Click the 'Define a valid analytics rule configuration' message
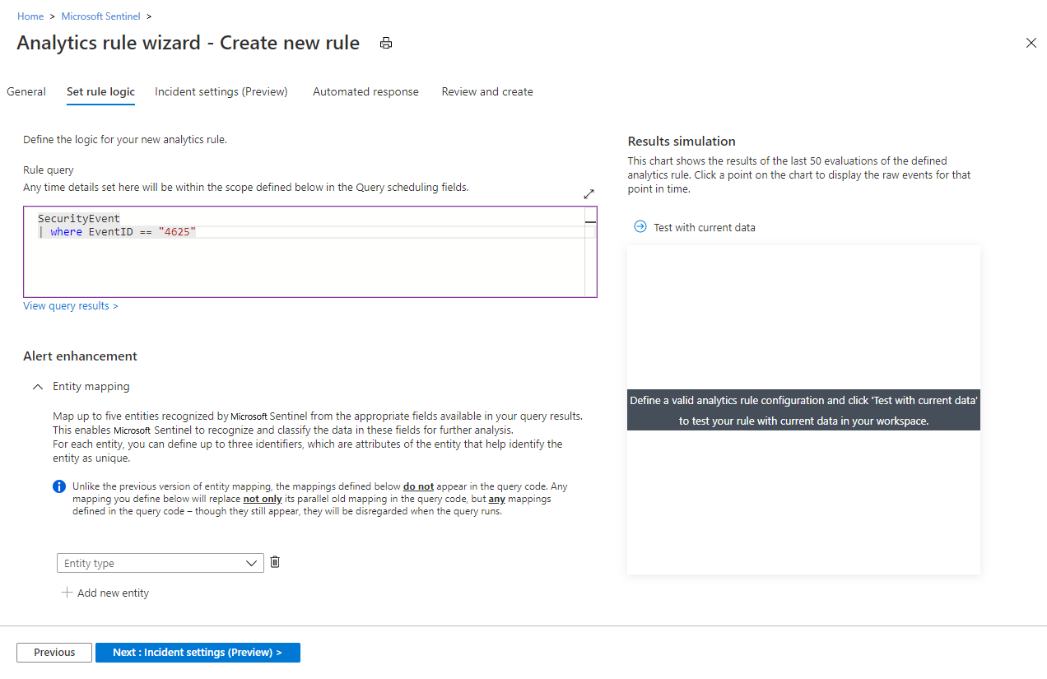 803,410
